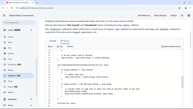Go back to previous page
The width and height of the screenshot is (193, 109).
pyautogui.click(x=3, y=8)
